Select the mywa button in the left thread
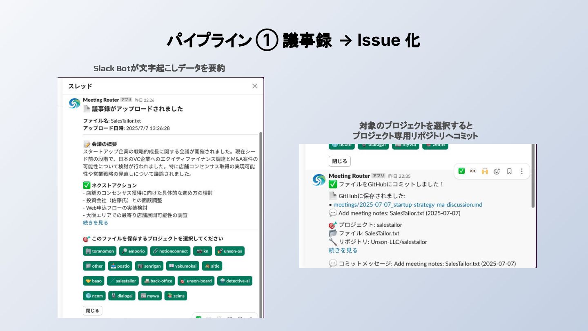The image size is (588, 331). pyautogui.click(x=150, y=296)
